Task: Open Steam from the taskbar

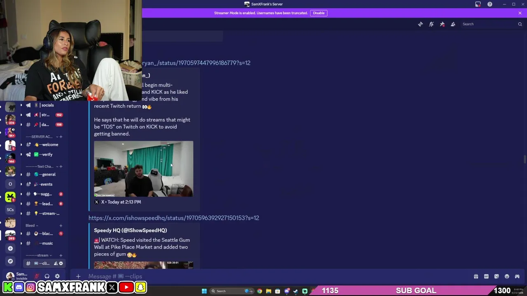Action: point(296,291)
